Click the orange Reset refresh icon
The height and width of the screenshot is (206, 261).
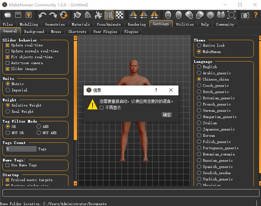tap(64, 15)
